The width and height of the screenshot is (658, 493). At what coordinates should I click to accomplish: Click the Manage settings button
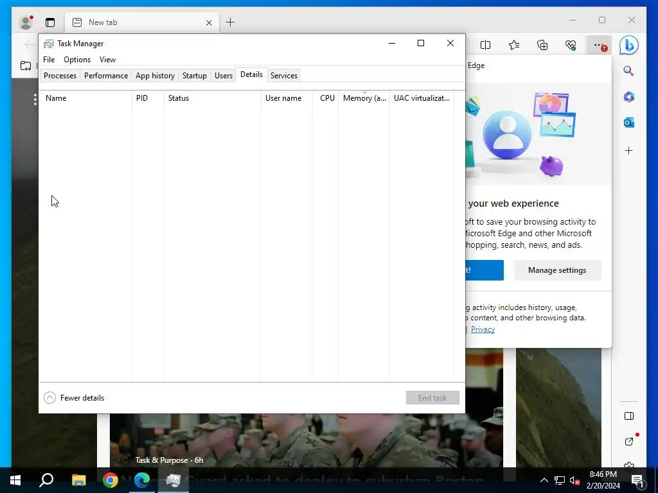(x=557, y=270)
